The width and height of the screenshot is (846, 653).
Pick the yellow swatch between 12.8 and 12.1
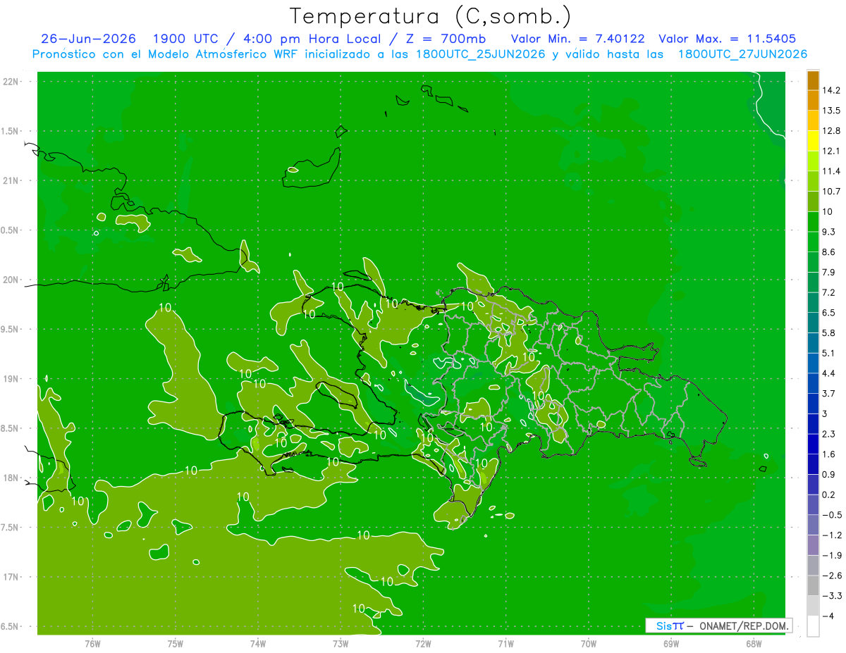pos(813,141)
